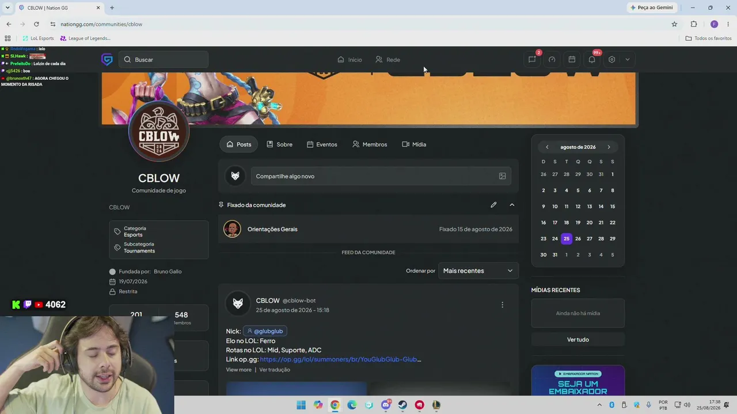Attach an image via the post box icon

coord(502,176)
